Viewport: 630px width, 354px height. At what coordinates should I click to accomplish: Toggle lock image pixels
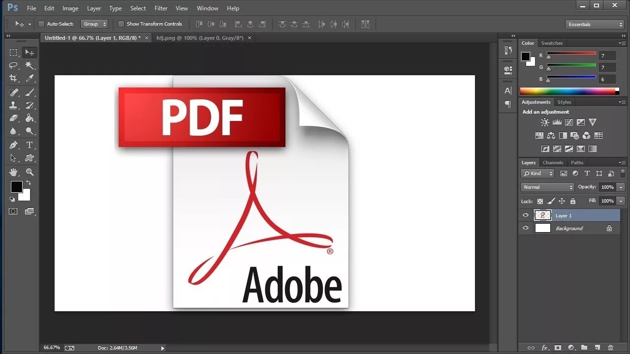coord(551,201)
